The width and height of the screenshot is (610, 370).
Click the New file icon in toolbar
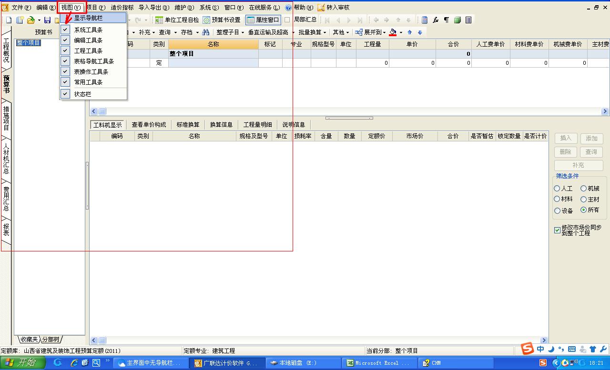[9, 20]
